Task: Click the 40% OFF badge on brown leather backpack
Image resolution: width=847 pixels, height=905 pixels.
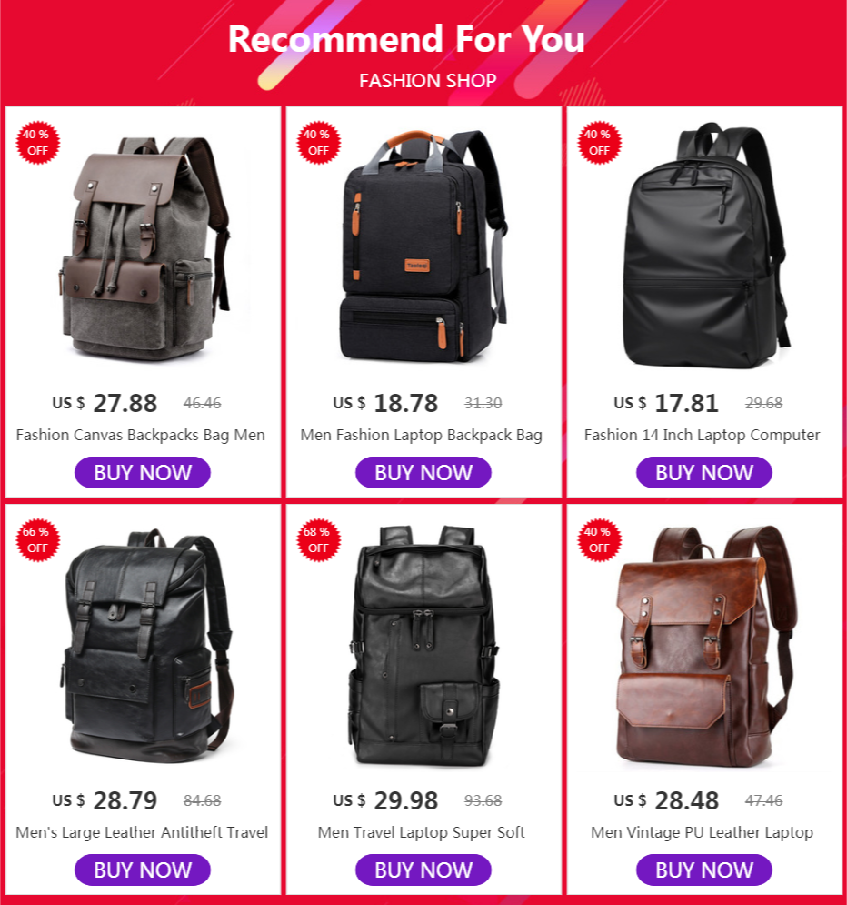Action: (599, 540)
